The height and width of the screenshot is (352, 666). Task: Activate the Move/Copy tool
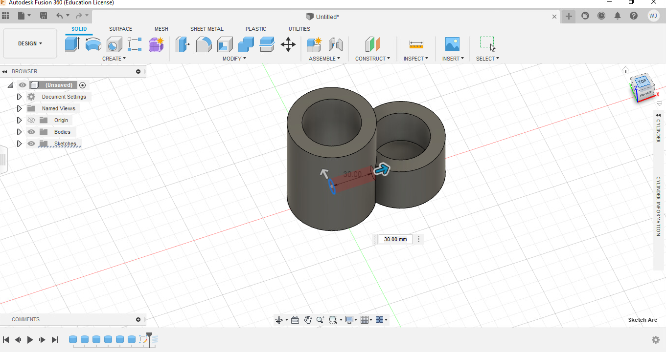pyautogui.click(x=288, y=44)
